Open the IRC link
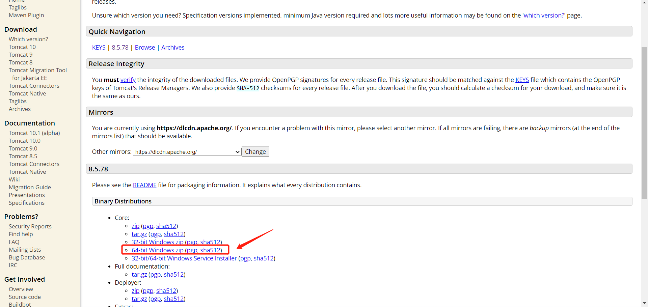The height and width of the screenshot is (307, 648). click(13, 265)
